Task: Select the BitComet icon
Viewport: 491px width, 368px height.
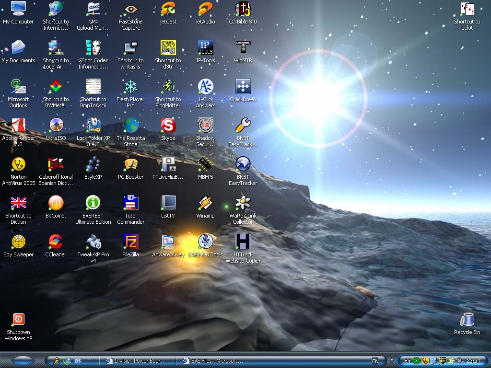Action: 56,203
